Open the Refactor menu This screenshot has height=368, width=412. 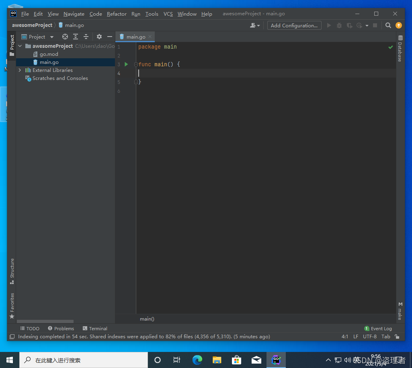(x=117, y=14)
